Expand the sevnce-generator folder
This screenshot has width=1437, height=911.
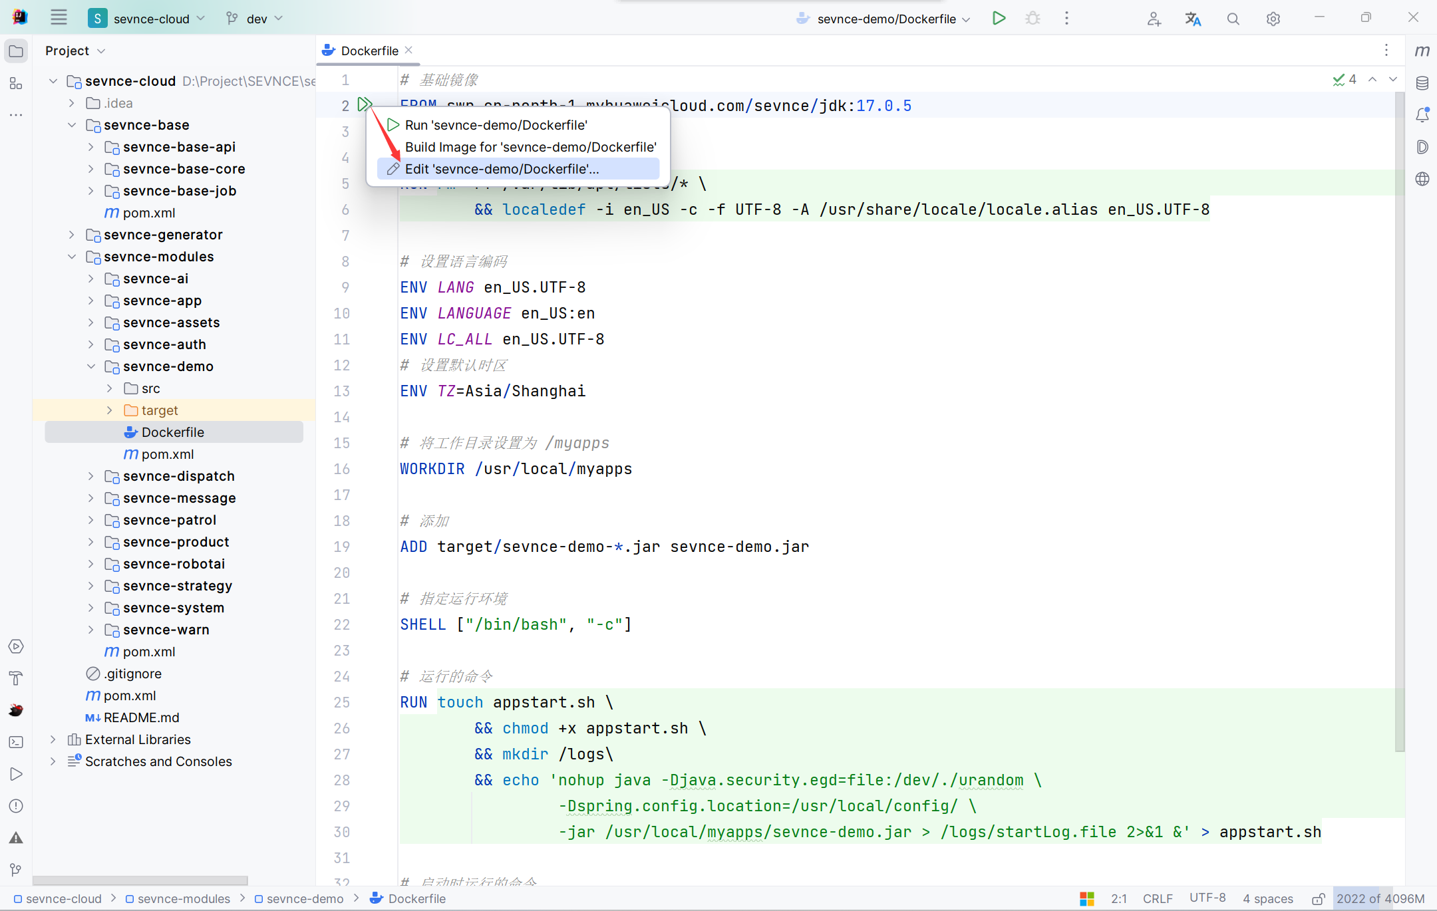pyautogui.click(x=72, y=235)
